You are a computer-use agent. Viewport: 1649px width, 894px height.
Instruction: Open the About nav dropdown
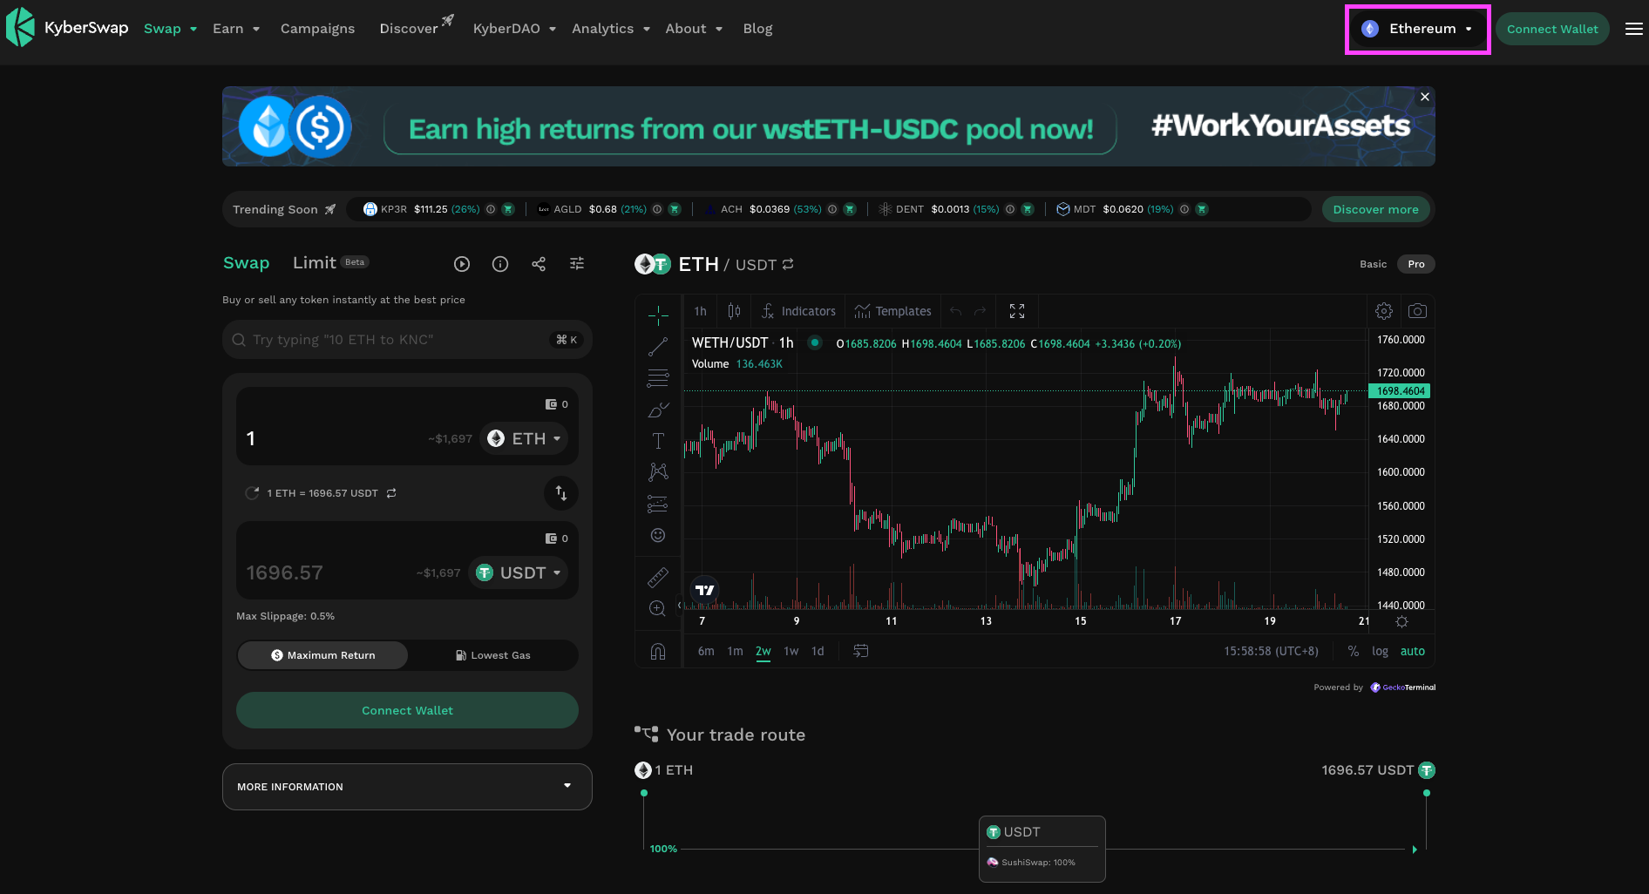(x=694, y=29)
